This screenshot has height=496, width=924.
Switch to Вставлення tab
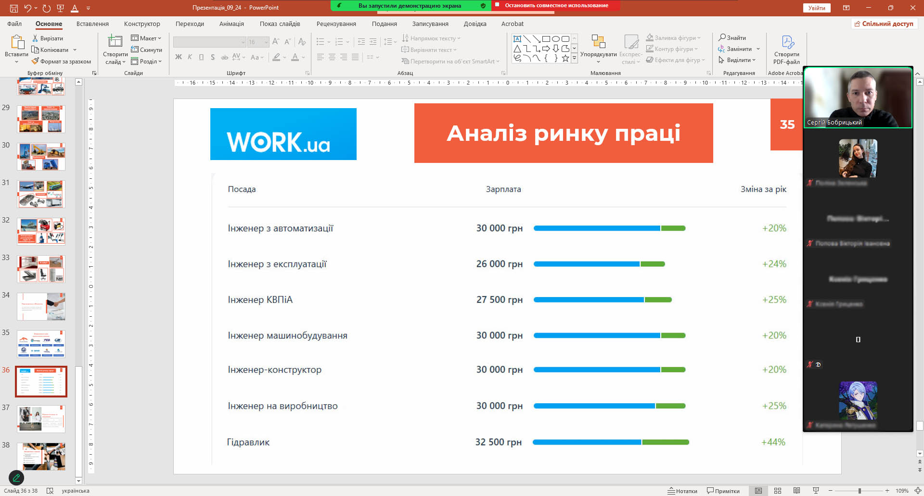coord(92,24)
